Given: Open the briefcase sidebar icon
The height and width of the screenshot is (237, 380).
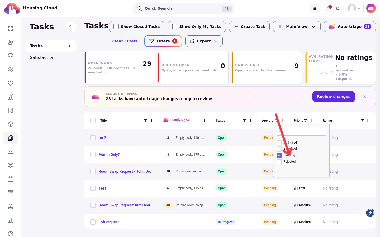Looking at the screenshot, I should [11, 206].
